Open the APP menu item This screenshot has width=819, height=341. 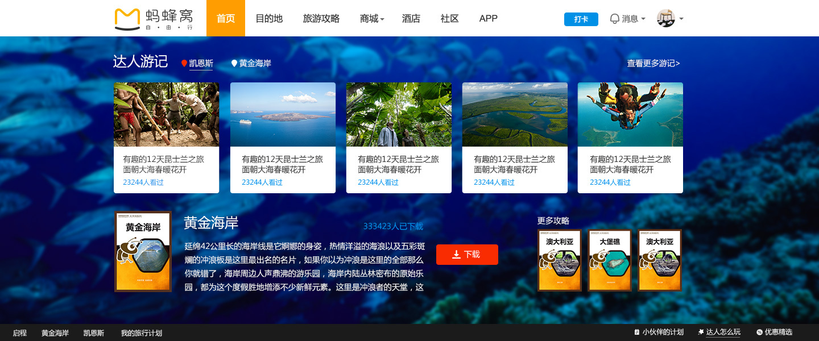(x=489, y=18)
